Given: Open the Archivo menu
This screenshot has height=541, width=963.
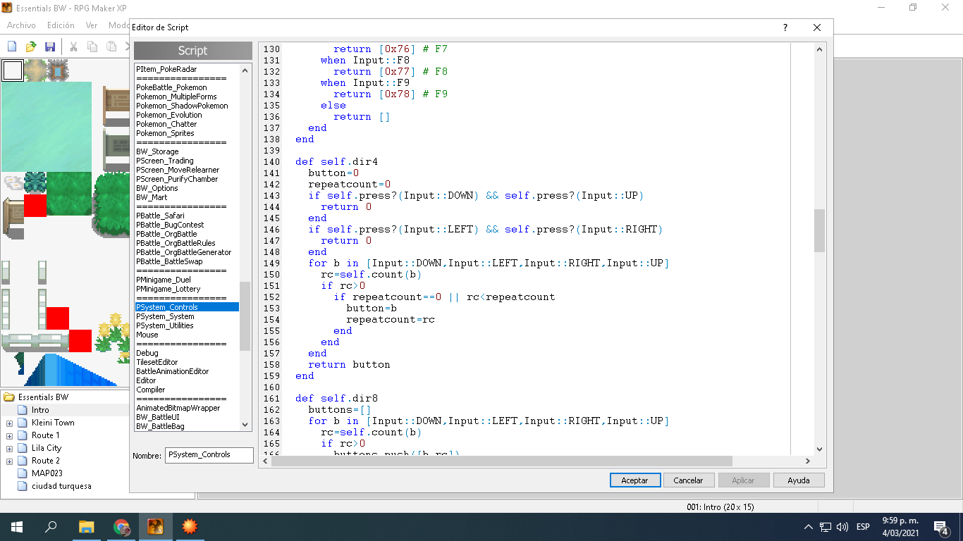Looking at the screenshot, I should [21, 25].
